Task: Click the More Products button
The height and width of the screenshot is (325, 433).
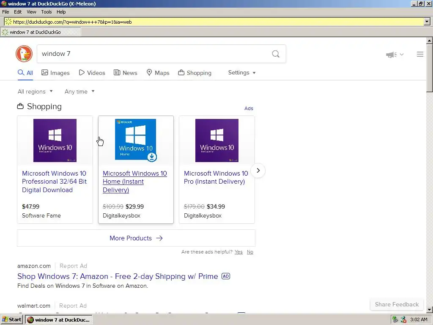Action: pyautogui.click(x=136, y=238)
